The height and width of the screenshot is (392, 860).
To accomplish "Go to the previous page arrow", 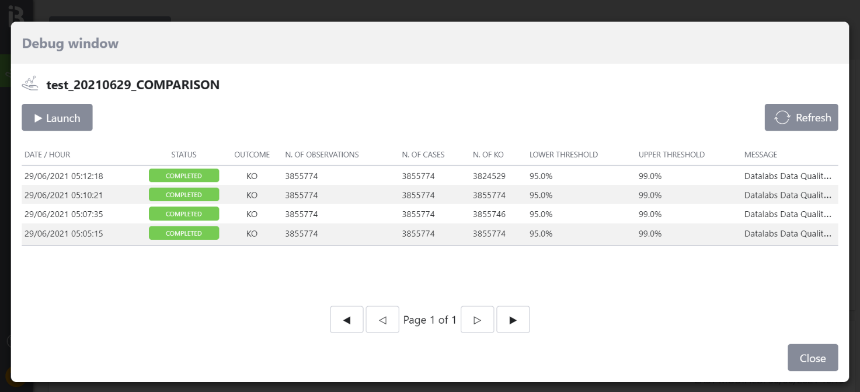I will [x=382, y=320].
